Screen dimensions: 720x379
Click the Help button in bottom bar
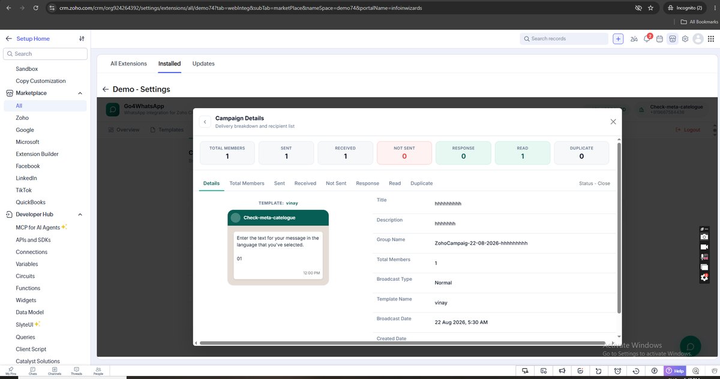click(675, 371)
